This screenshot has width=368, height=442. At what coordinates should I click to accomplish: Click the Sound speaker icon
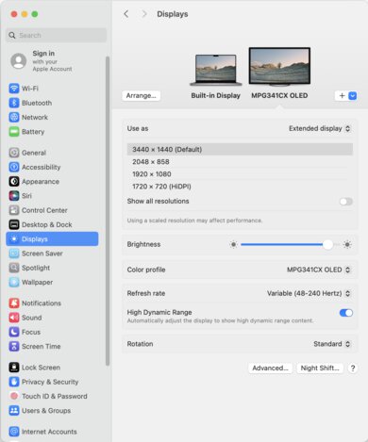[14, 318]
